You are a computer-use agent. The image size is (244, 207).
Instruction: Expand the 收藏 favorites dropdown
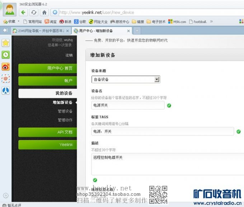coord(11,22)
